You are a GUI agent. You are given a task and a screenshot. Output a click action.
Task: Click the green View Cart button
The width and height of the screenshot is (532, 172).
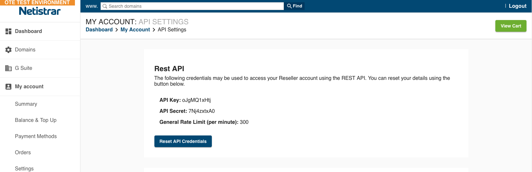click(511, 26)
